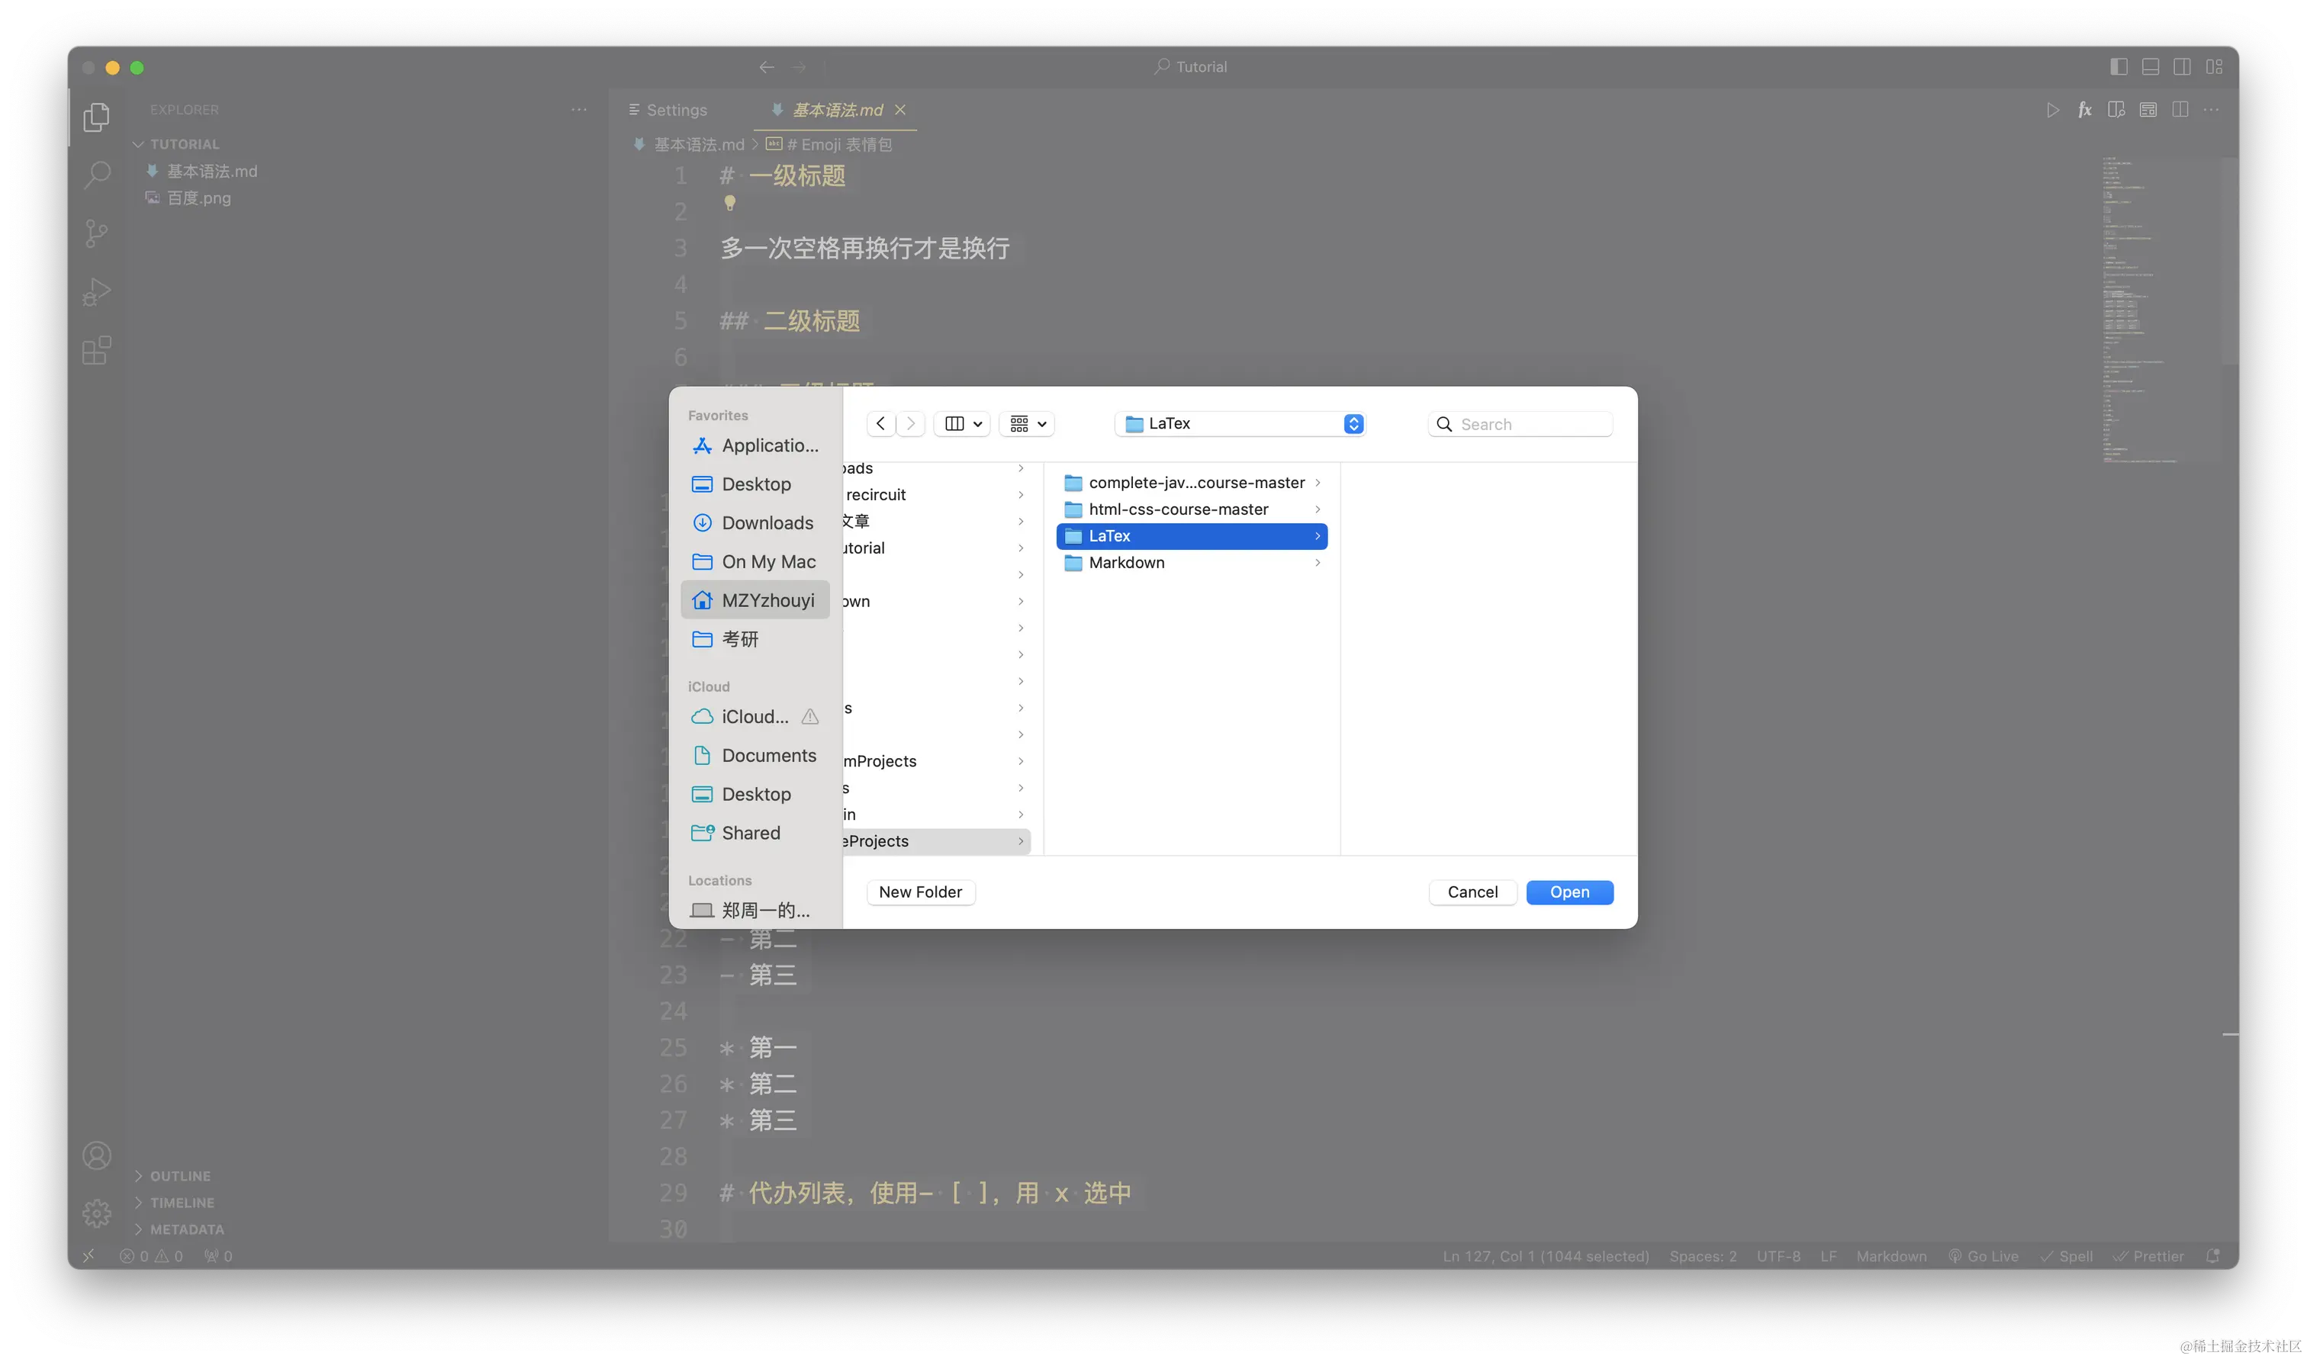Viewport: 2307px width, 1359px height.
Task: Click the Split Editor Right icon
Action: click(x=2180, y=110)
